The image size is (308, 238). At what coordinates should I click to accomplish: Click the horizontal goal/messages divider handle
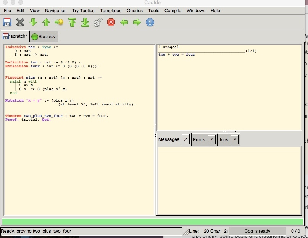pos(229,132)
